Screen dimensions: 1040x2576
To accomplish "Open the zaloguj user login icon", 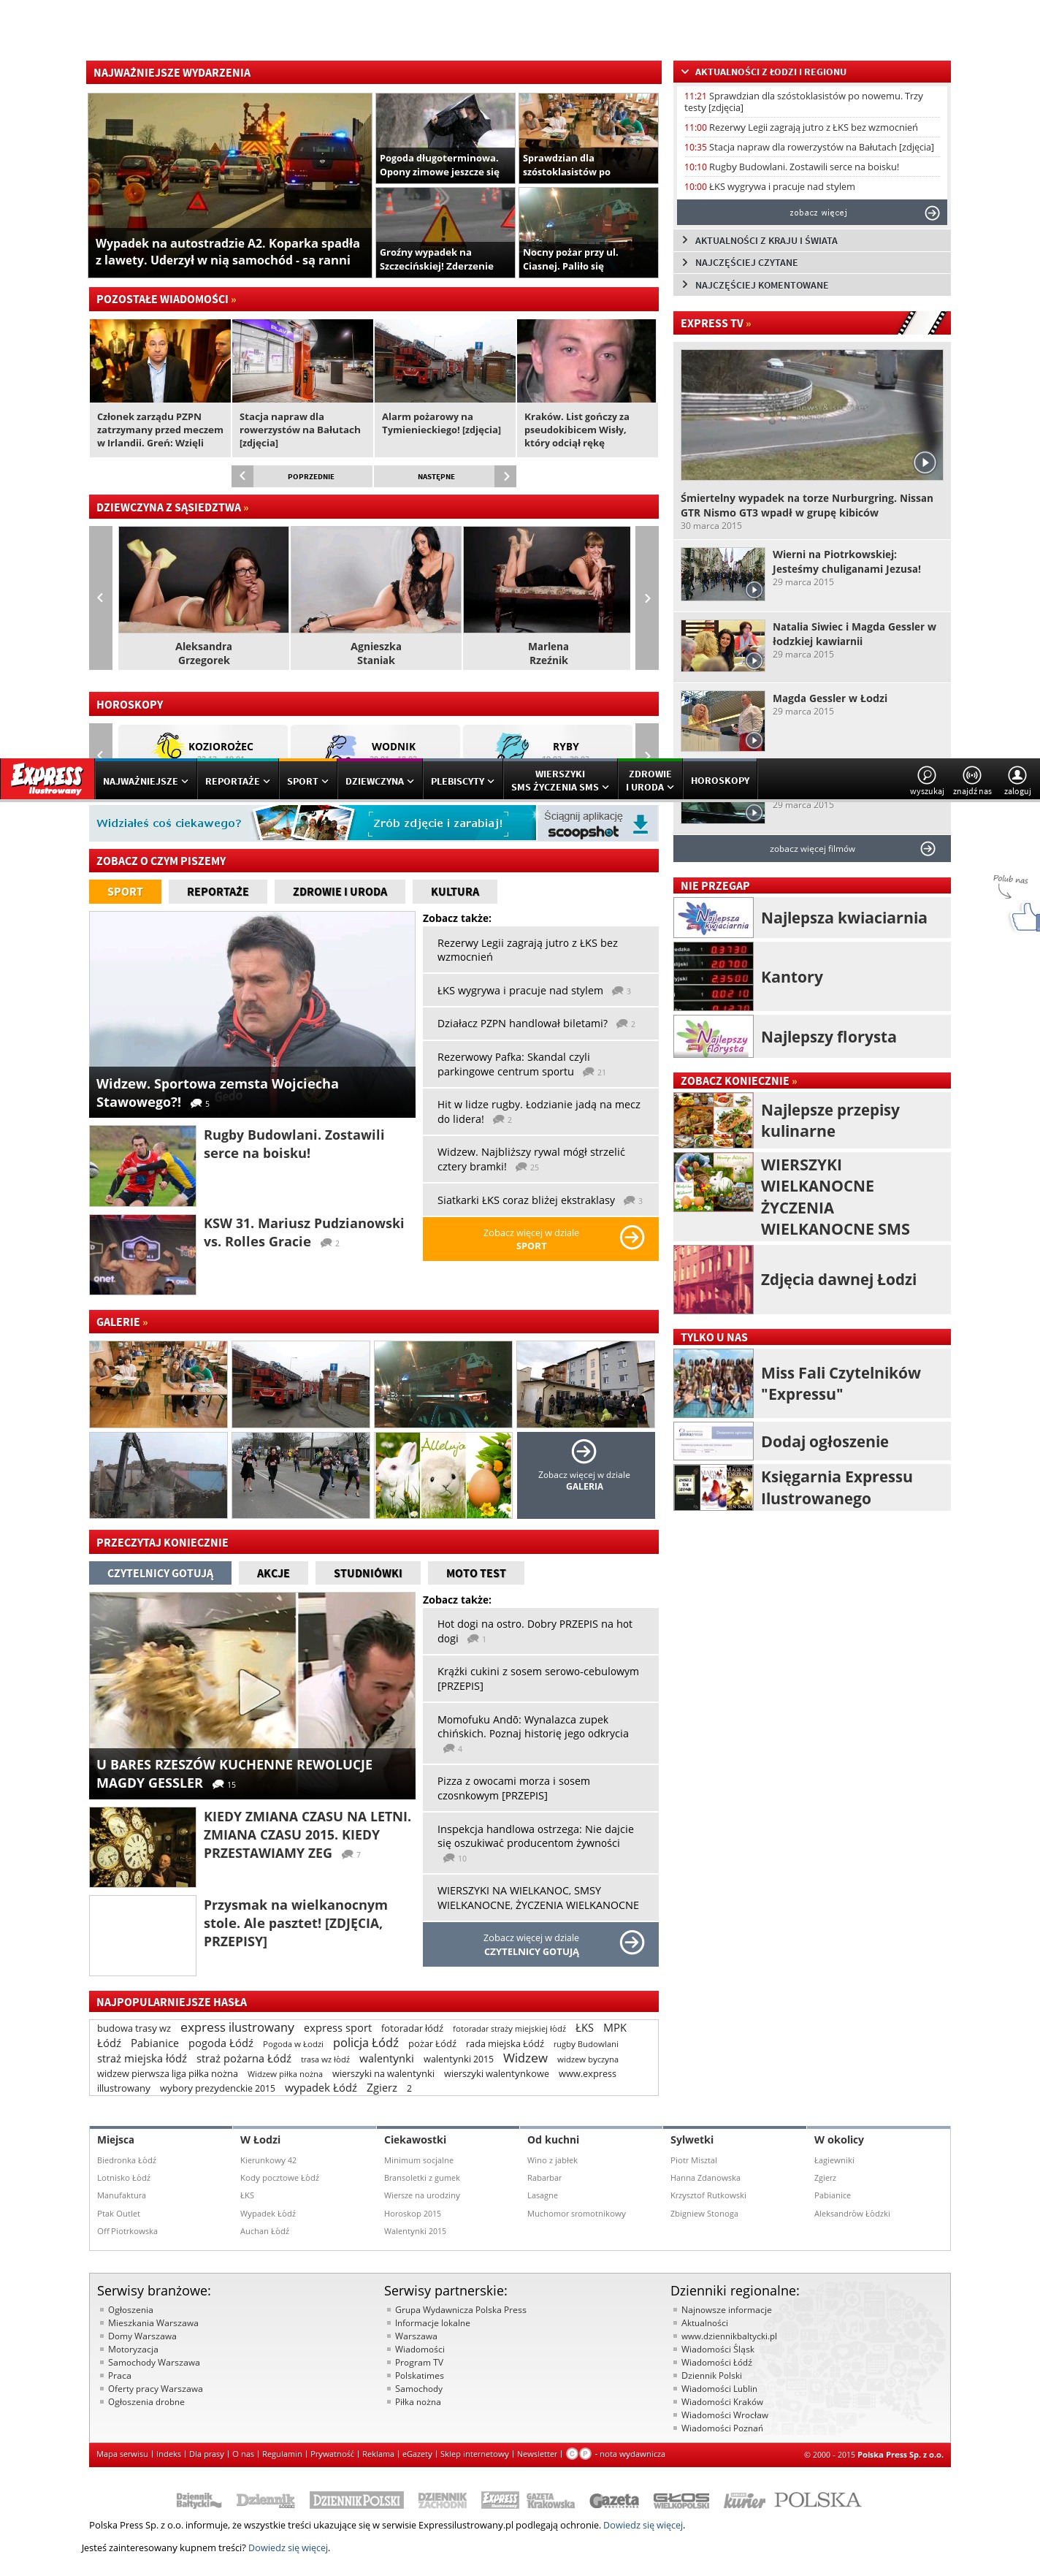I will pos(1017,776).
